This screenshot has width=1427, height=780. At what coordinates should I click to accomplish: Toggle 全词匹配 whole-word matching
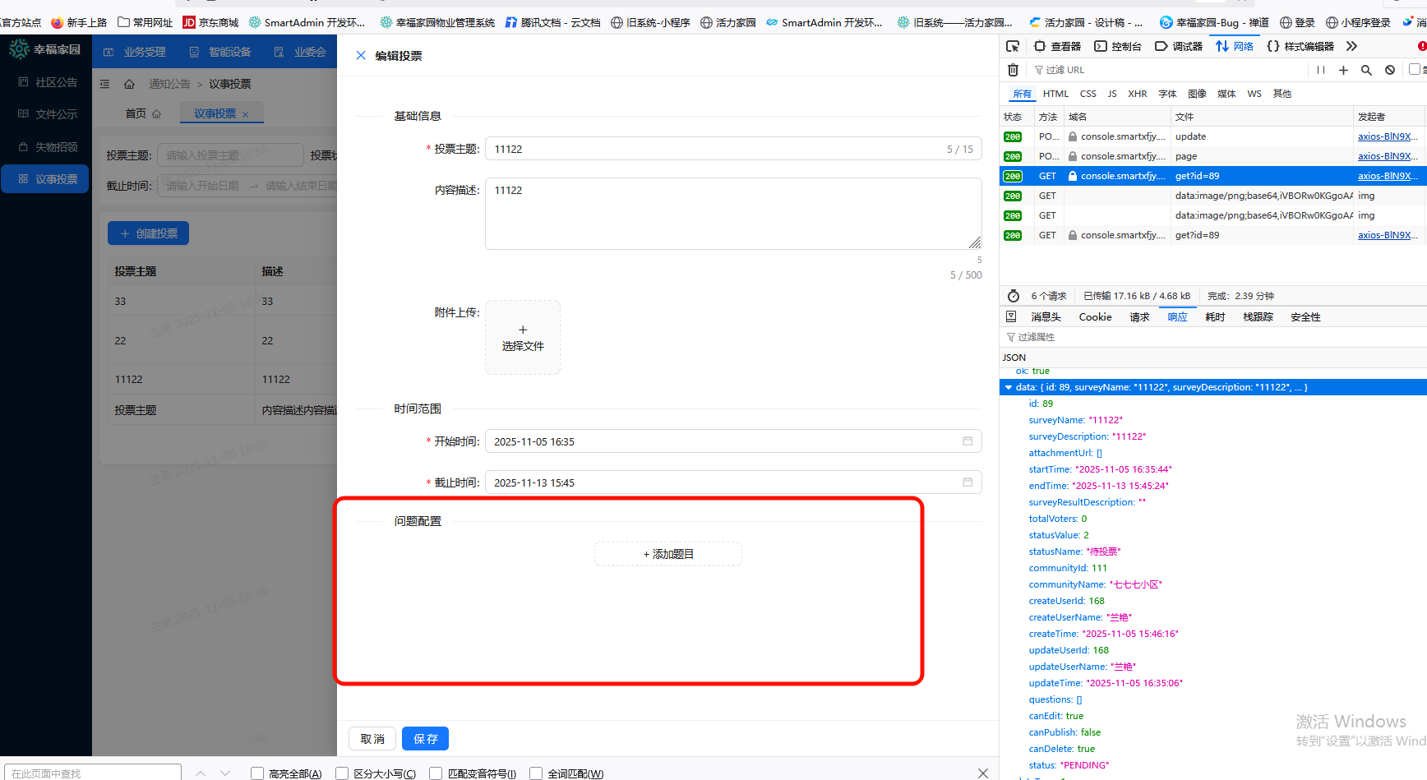pos(538,773)
